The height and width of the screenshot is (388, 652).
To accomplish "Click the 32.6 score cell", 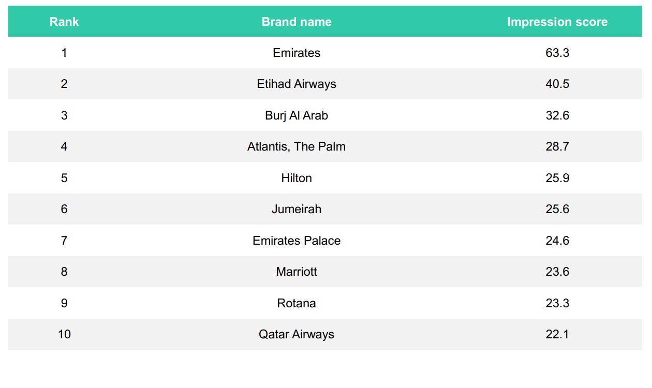I will click(557, 115).
